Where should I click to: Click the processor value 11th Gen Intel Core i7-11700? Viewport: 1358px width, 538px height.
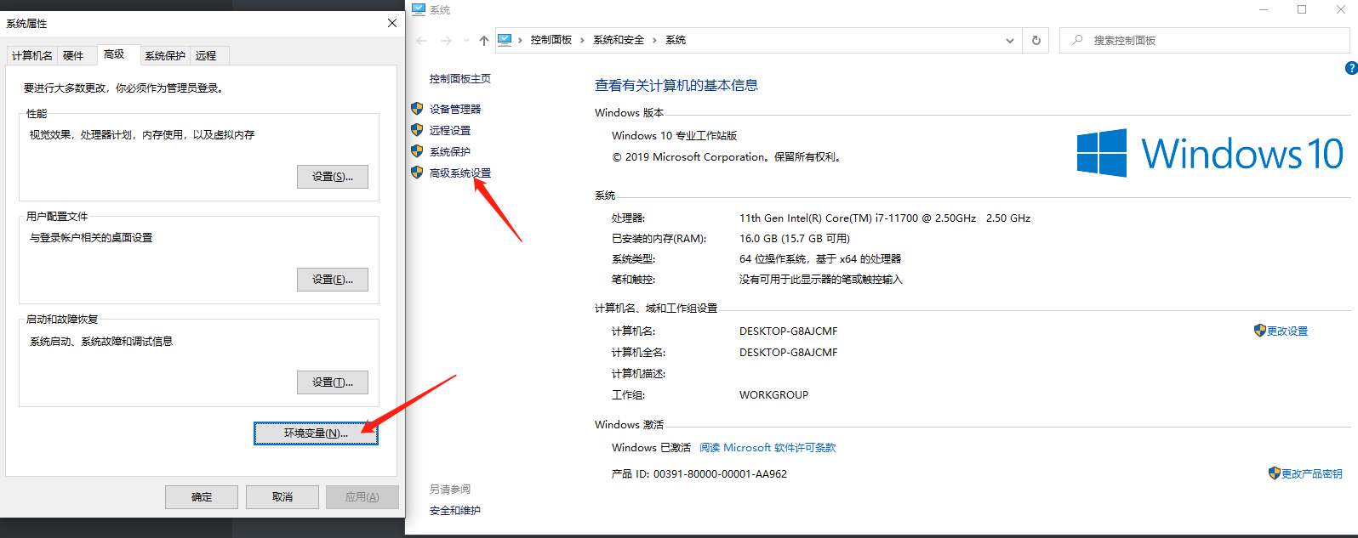point(885,218)
